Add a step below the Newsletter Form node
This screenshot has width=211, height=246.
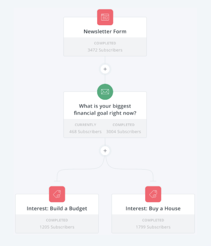105,69
